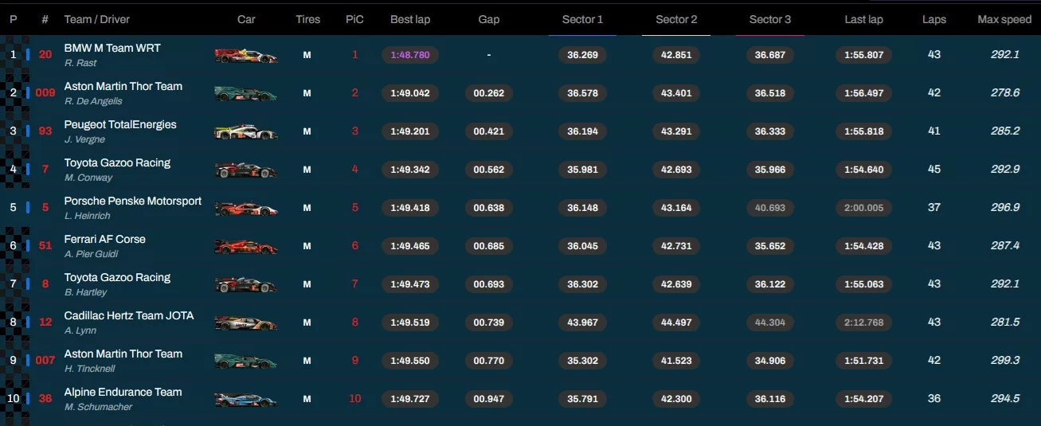Select the Sector 2 column header
The image size is (1041, 426).
(676, 19)
